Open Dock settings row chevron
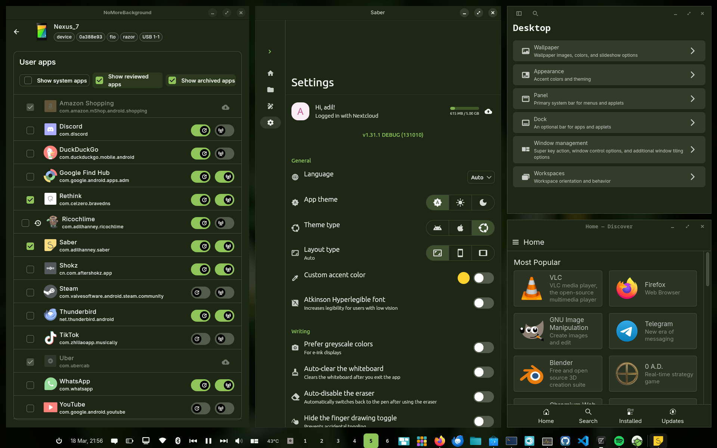Screen dimensions: 717x448 (x=692, y=123)
